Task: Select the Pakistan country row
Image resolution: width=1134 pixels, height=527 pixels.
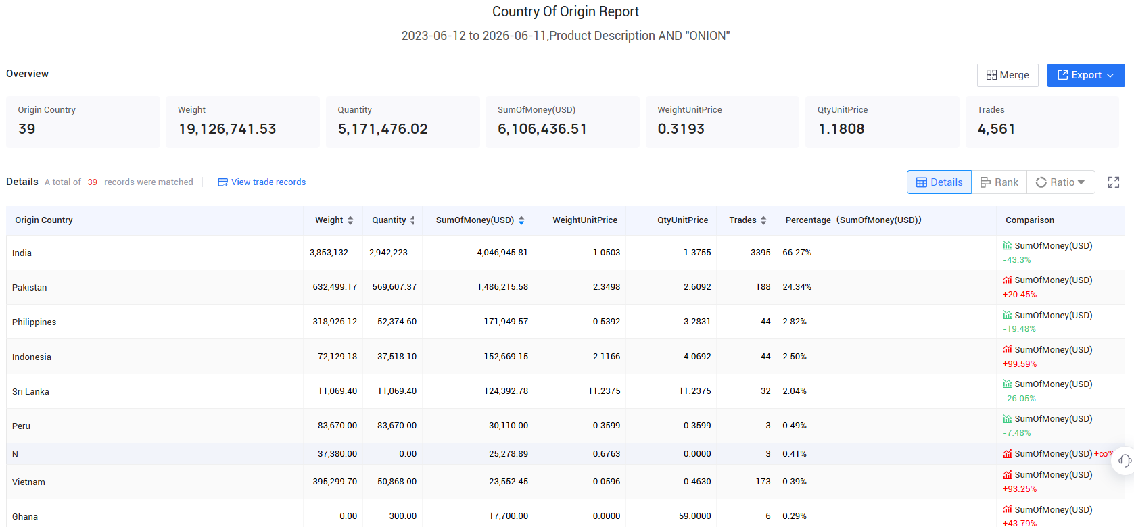Action: (565, 287)
